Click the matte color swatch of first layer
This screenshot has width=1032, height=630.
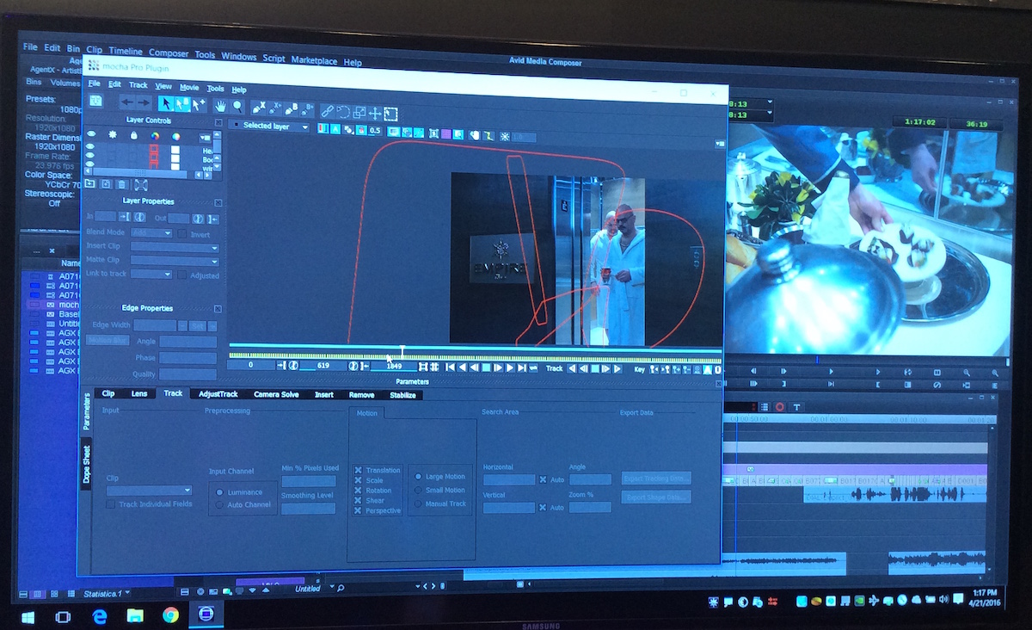[x=175, y=150]
